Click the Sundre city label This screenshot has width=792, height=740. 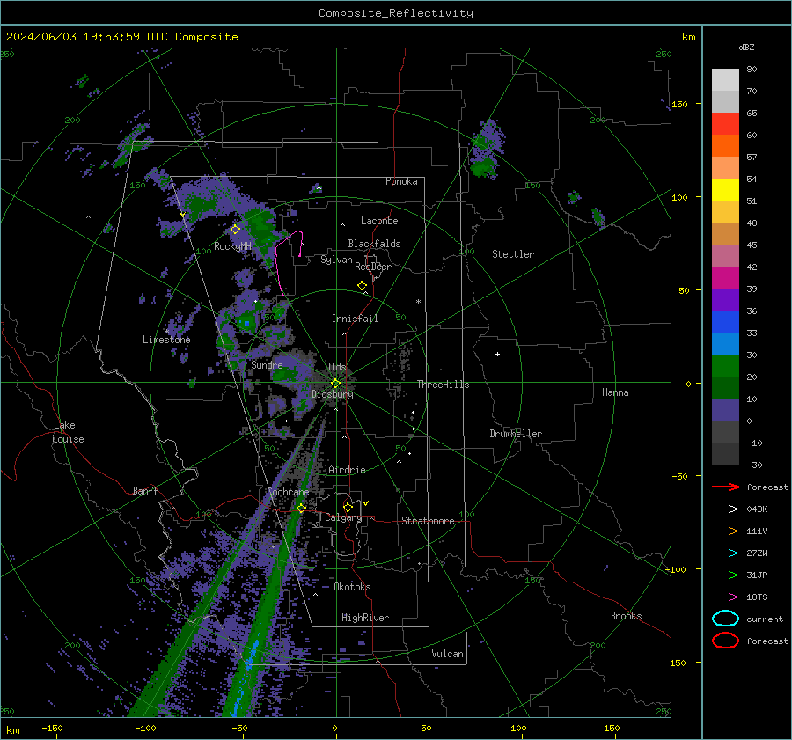click(x=267, y=364)
